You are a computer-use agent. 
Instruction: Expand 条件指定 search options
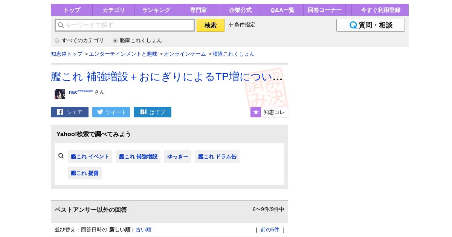[242, 24]
